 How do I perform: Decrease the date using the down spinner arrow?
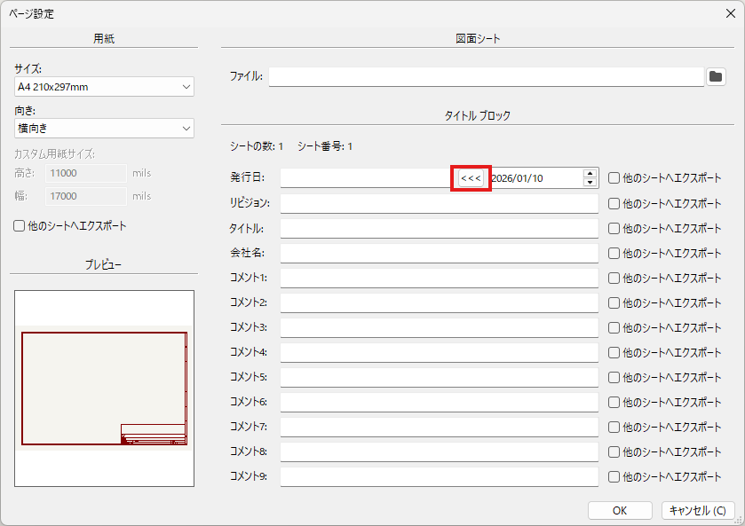[590, 183]
